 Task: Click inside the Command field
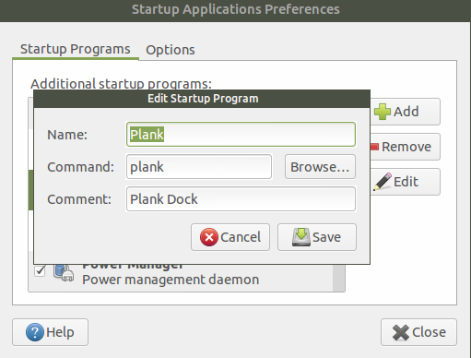coord(199,167)
